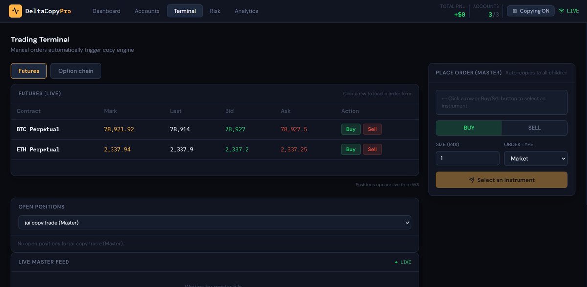Image resolution: width=587 pixels, height=287 pixels.
Task: Click ETH ask price 2,337.25
Action: (294, 149)
